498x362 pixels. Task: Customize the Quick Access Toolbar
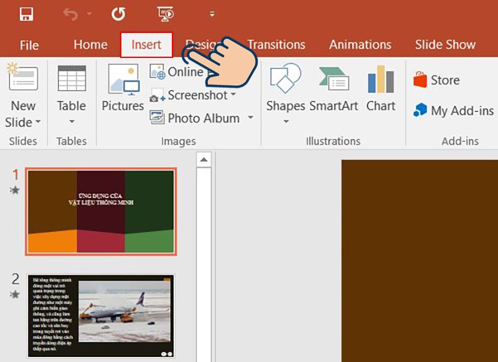click(x=211, y=12)
